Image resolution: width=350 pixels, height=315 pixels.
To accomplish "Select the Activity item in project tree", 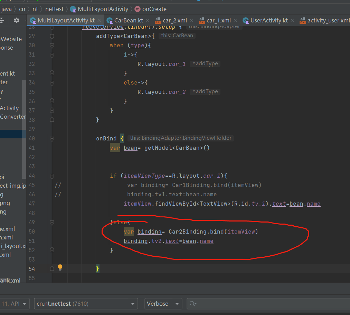I will click(9, 108).
